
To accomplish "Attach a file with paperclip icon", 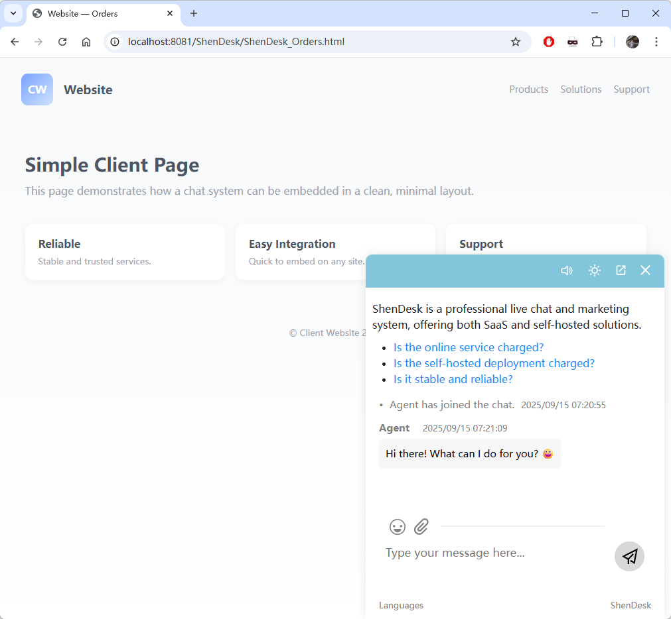I will point(421,527).
